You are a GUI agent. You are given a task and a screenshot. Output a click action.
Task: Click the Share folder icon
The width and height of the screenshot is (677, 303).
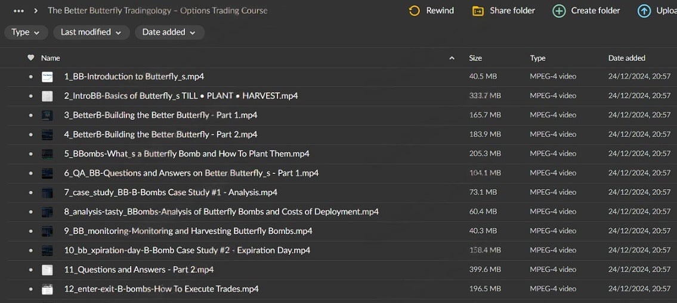click(478, 11)
